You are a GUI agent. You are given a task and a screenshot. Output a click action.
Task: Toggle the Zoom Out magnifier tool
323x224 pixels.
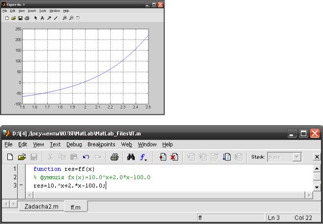tap(71, 18)
